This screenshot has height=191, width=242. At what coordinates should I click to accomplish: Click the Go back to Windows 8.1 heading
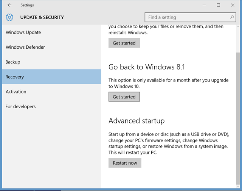pos(147,67)
